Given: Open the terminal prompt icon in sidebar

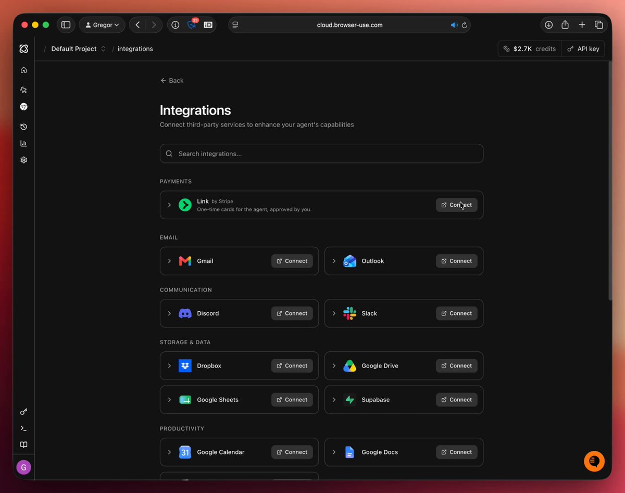Looking at the screenshot, I should point(23,428).
